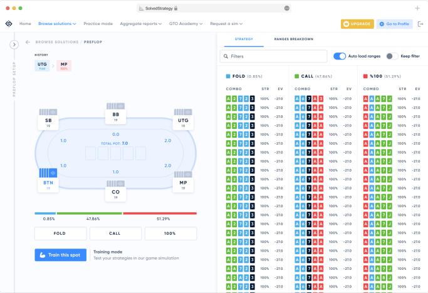Open Request a sim dropdown

(226, 24)
